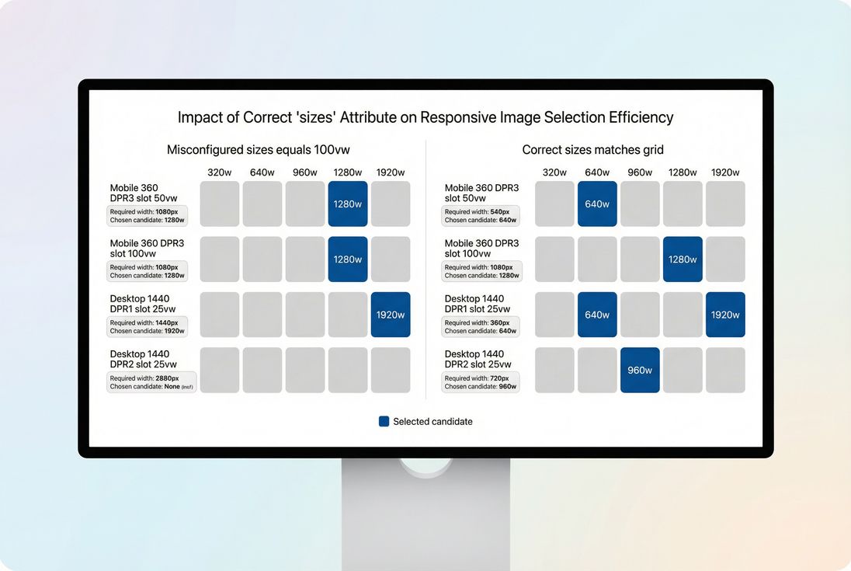851x571 pixels.
Task: Select the 960w candidate for Desktop 1440 DPR2 right grid
Action: (640, 370)
